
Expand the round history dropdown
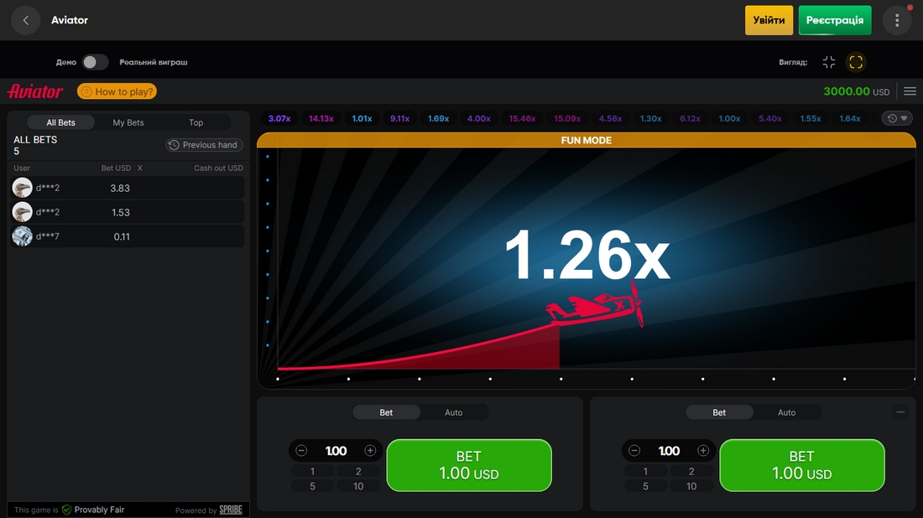(897, 118)
